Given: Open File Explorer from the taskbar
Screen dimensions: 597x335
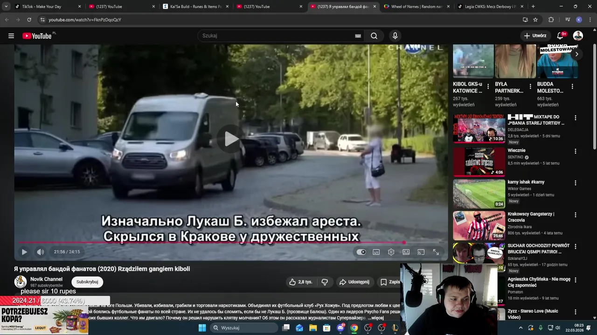Looking at the screenshot, I should (x=313, y=328).
